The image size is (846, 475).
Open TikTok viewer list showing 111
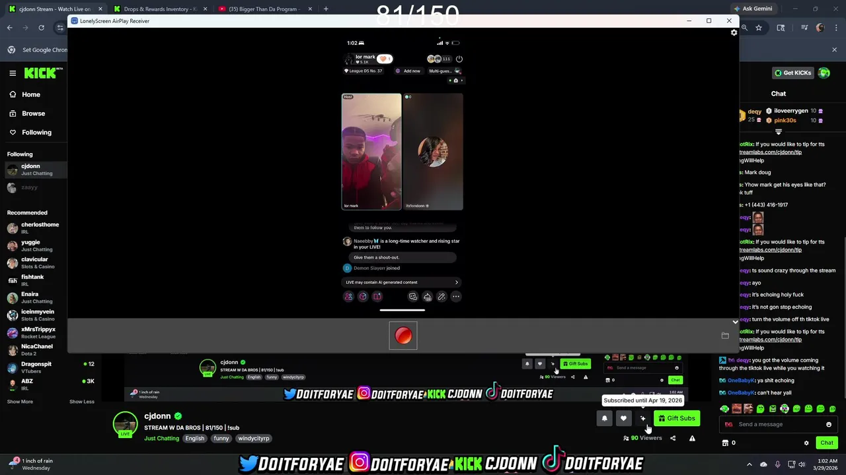pos(439,59)
